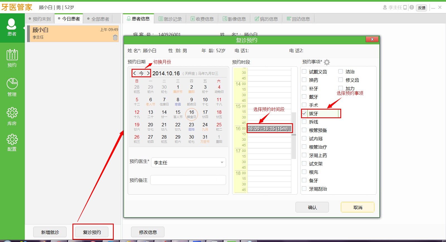The image size is (446, 242).
Task: Jump to today with 今 button
Action: tap(141, 73)
